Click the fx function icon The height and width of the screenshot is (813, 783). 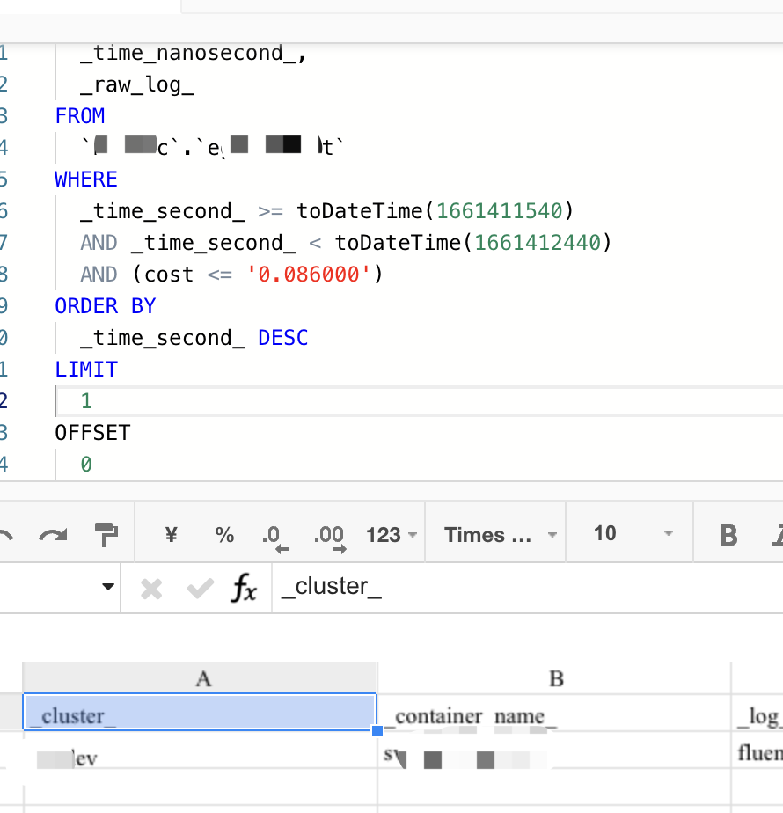(x=245, y=588)
